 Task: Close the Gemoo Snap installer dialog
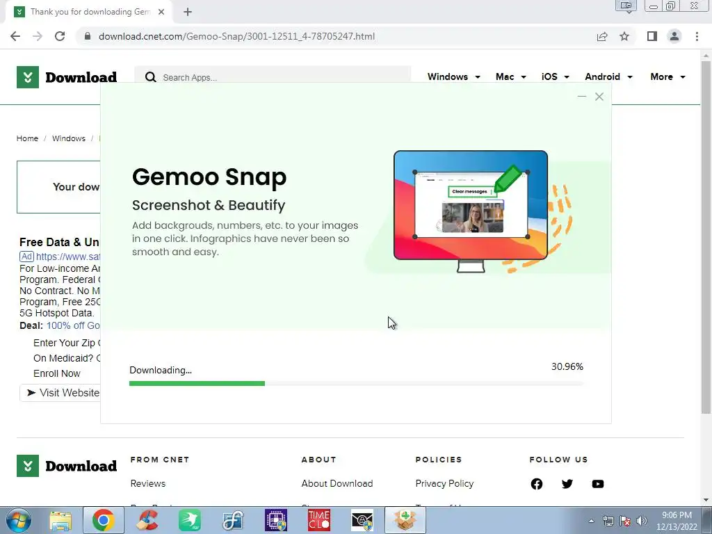point(599,96)
